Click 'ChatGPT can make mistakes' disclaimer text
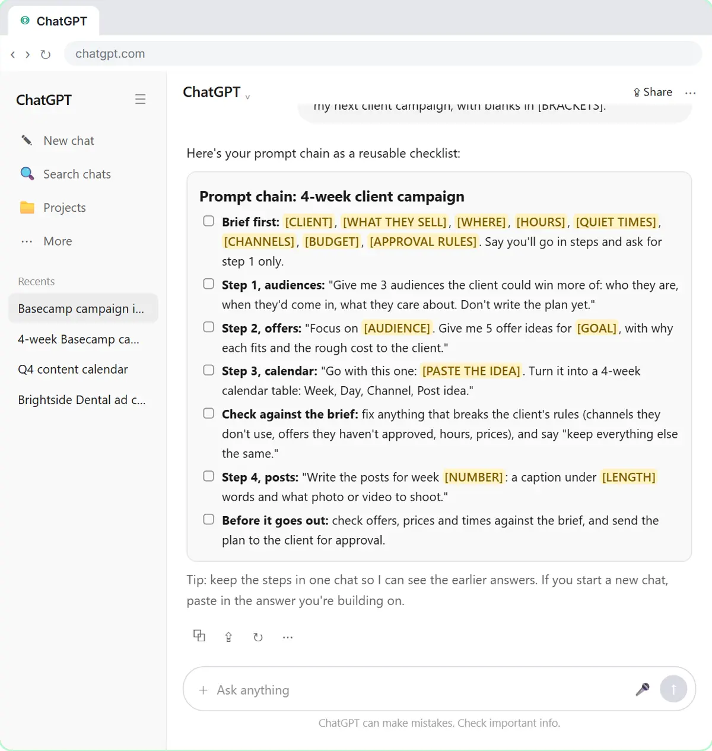 [x=439, y=723]
